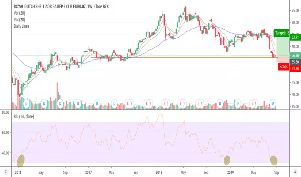Click the RSI 80.00 scale label

pyautogui.click(x=5, y=112)
